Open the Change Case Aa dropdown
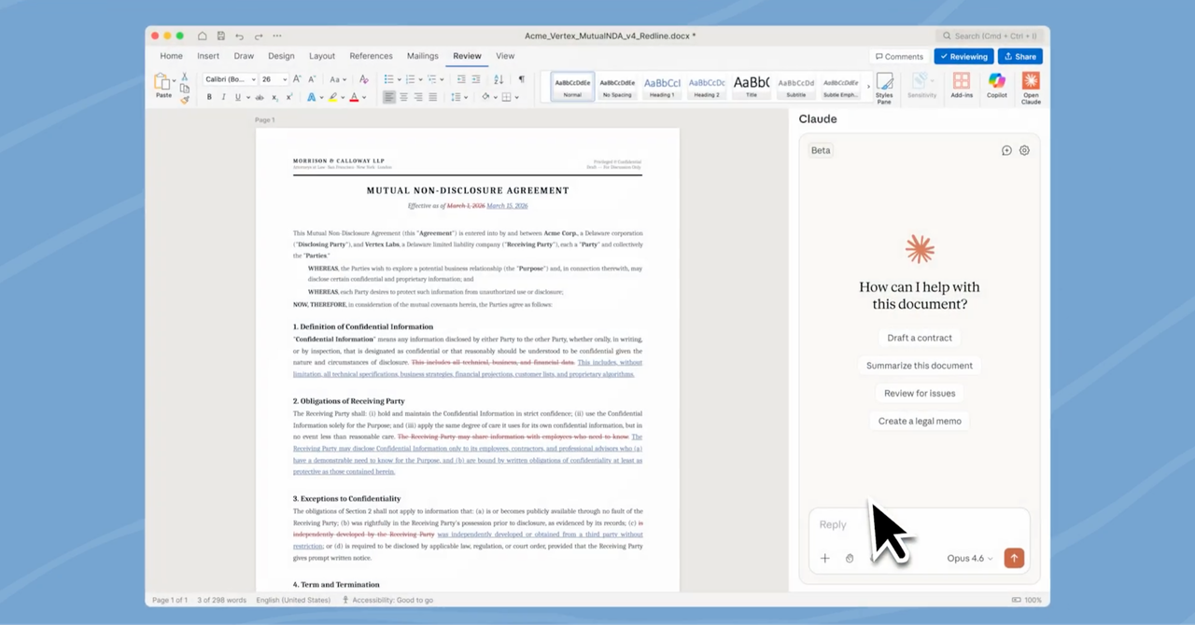Image resolution: width=1195 pixels, height=625 pixels. click(338, 79)
